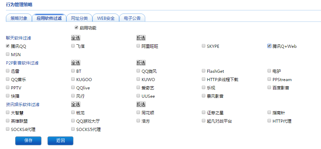Image resolution: width=321 pixels, height=149 pixels.
Task: Uncheck the 腾讯Q+Web checkbox
Action: click(x=269, y=46)
